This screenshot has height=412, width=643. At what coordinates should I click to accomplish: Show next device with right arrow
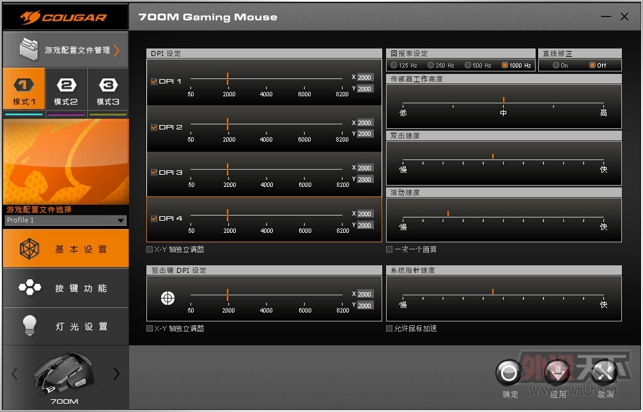116,374
